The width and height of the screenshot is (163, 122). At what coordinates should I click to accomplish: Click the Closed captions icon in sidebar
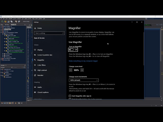click(35, 92)
